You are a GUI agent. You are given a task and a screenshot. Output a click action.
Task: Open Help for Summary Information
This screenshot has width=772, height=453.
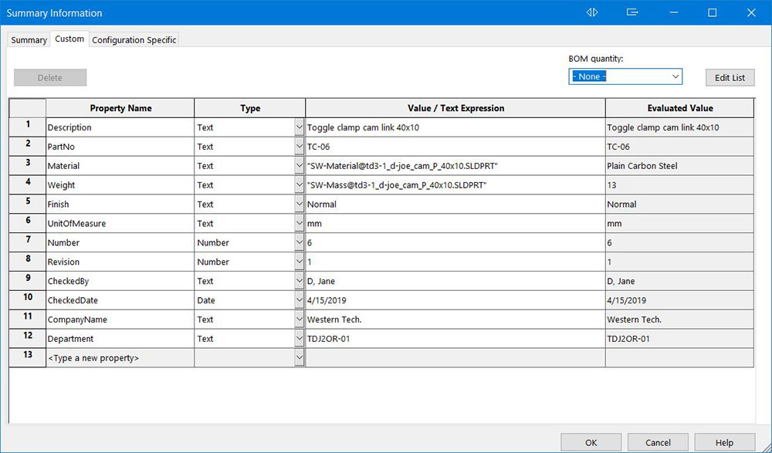click(724, 442)
